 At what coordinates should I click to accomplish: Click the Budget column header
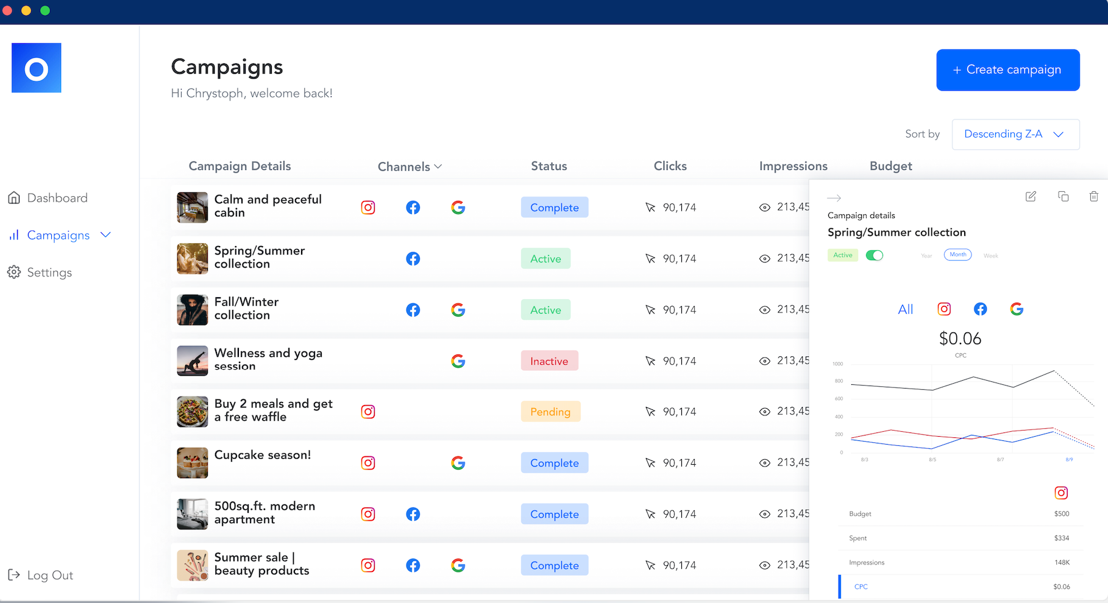tap(891, 166)
